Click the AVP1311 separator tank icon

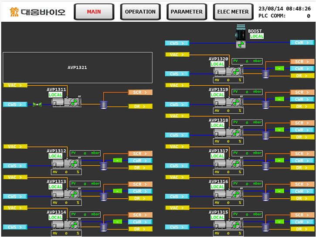[x=104, y=105]
